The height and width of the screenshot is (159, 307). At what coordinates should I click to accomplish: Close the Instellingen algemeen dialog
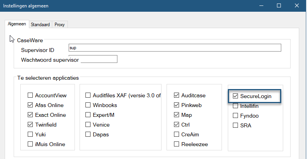[297, 6]
